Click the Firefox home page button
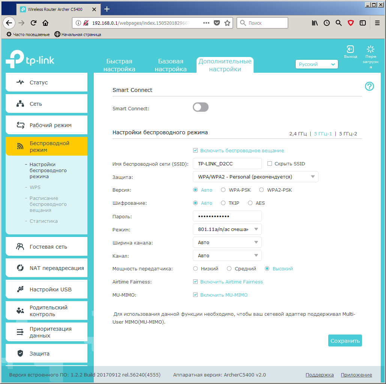This screenshot has height=384, width=386. [x=45, y=23]
